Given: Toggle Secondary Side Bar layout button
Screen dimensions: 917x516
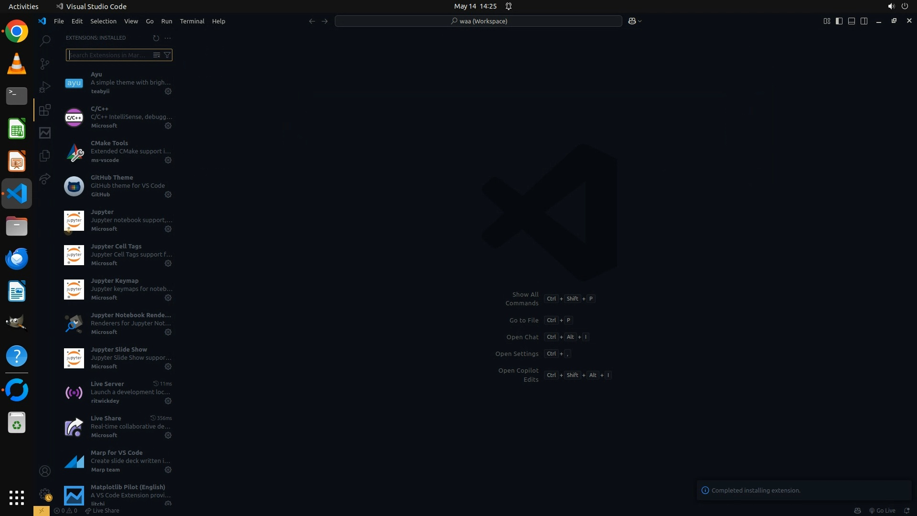Looking at the screenshot, I should click(x=864, y=21).
